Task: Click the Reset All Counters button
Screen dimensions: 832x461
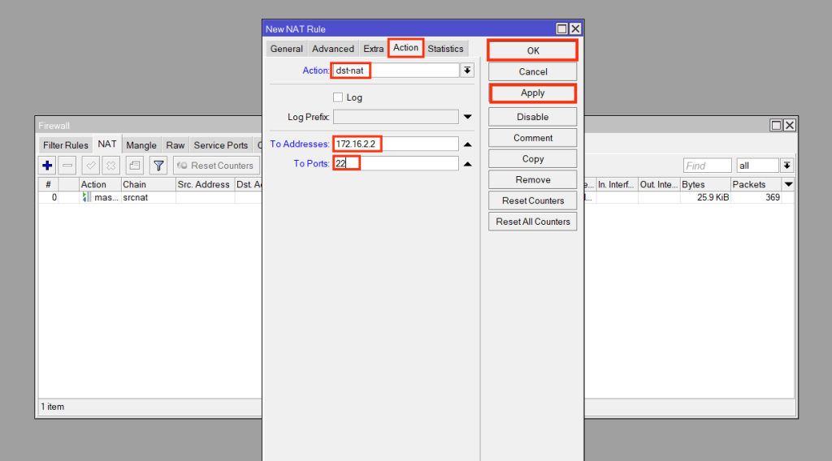Action: pyautogui.click(x=533, y=222)
